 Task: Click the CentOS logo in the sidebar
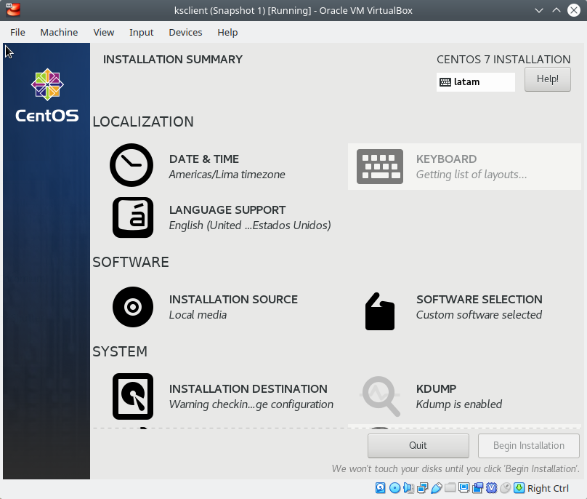pyautogui.click(x=47, y=95)
